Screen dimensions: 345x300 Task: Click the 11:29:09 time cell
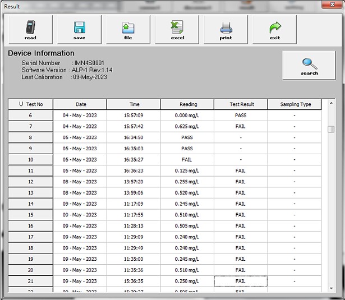tap(134, 237)
